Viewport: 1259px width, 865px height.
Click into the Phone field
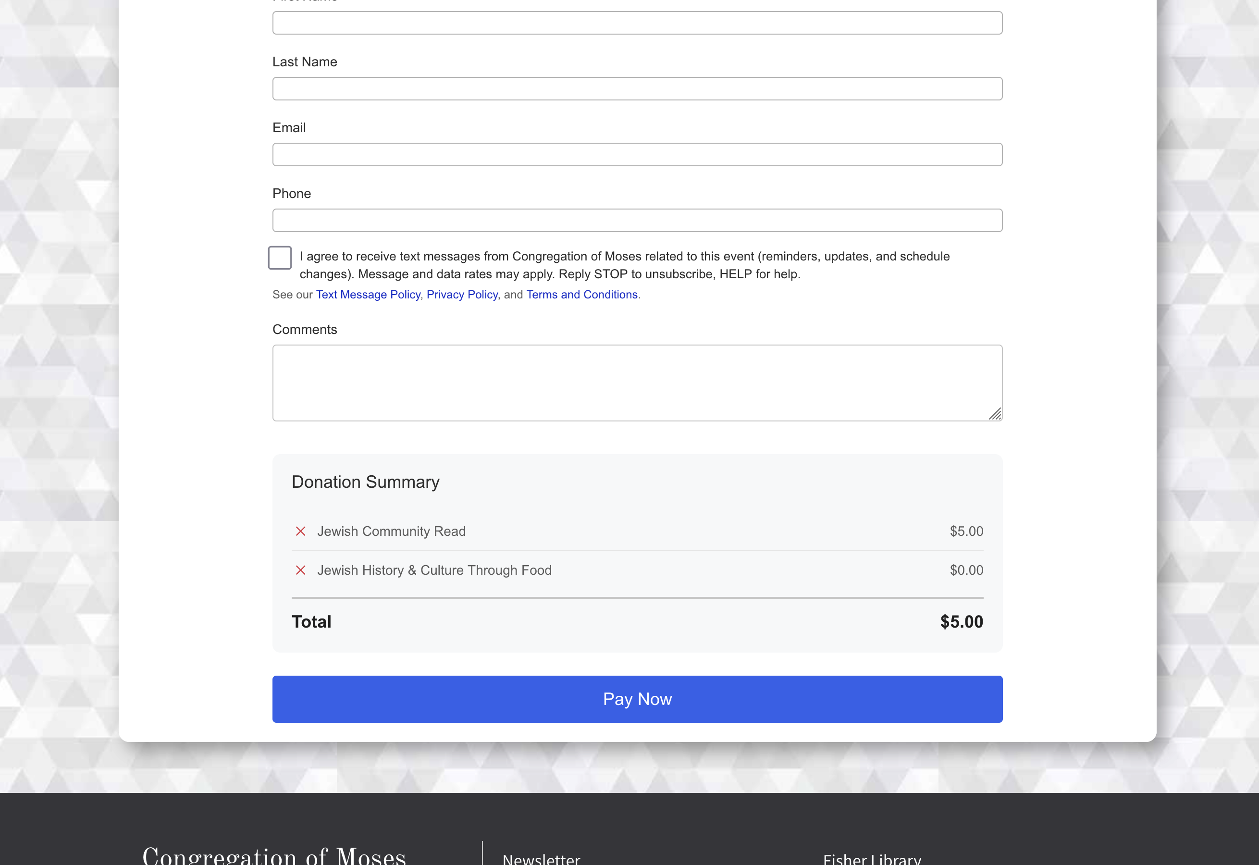(637, 221)
